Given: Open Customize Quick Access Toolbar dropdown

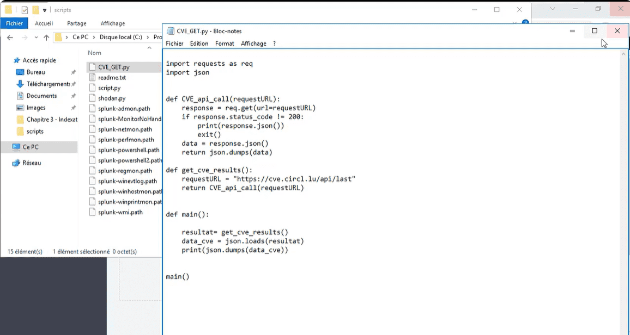Looking at the screenshot, I should [x=44, y=10].
